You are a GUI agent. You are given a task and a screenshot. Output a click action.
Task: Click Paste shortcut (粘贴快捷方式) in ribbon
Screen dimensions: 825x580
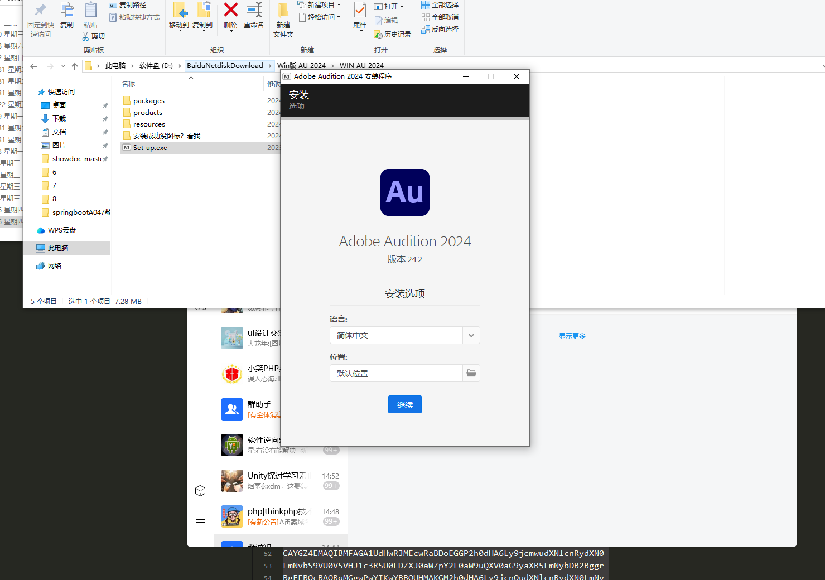click(134, 17)
